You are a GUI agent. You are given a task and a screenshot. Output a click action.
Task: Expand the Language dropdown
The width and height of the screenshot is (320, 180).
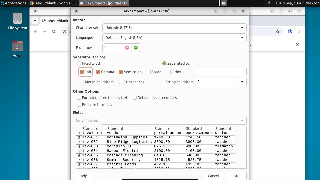pos(174,38)
